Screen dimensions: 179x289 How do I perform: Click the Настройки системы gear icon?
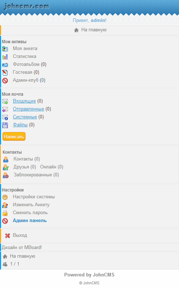point(5,197)
